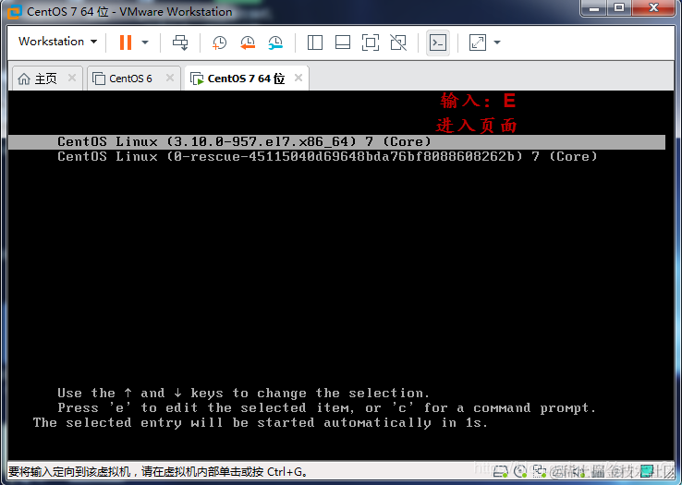Take a snapshot of this VM
This screenshot has height=485, width=682.
pyautogui.click(x=219, y=42)
